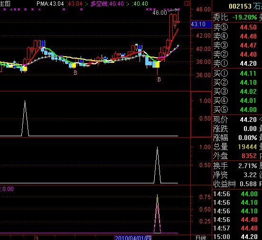Click the 现价 44.20 current price
This screenshot has width=262, height=240.
point(248,120)
